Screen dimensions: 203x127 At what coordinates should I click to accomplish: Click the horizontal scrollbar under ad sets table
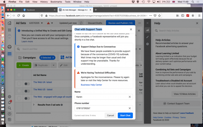click(33, 113)
